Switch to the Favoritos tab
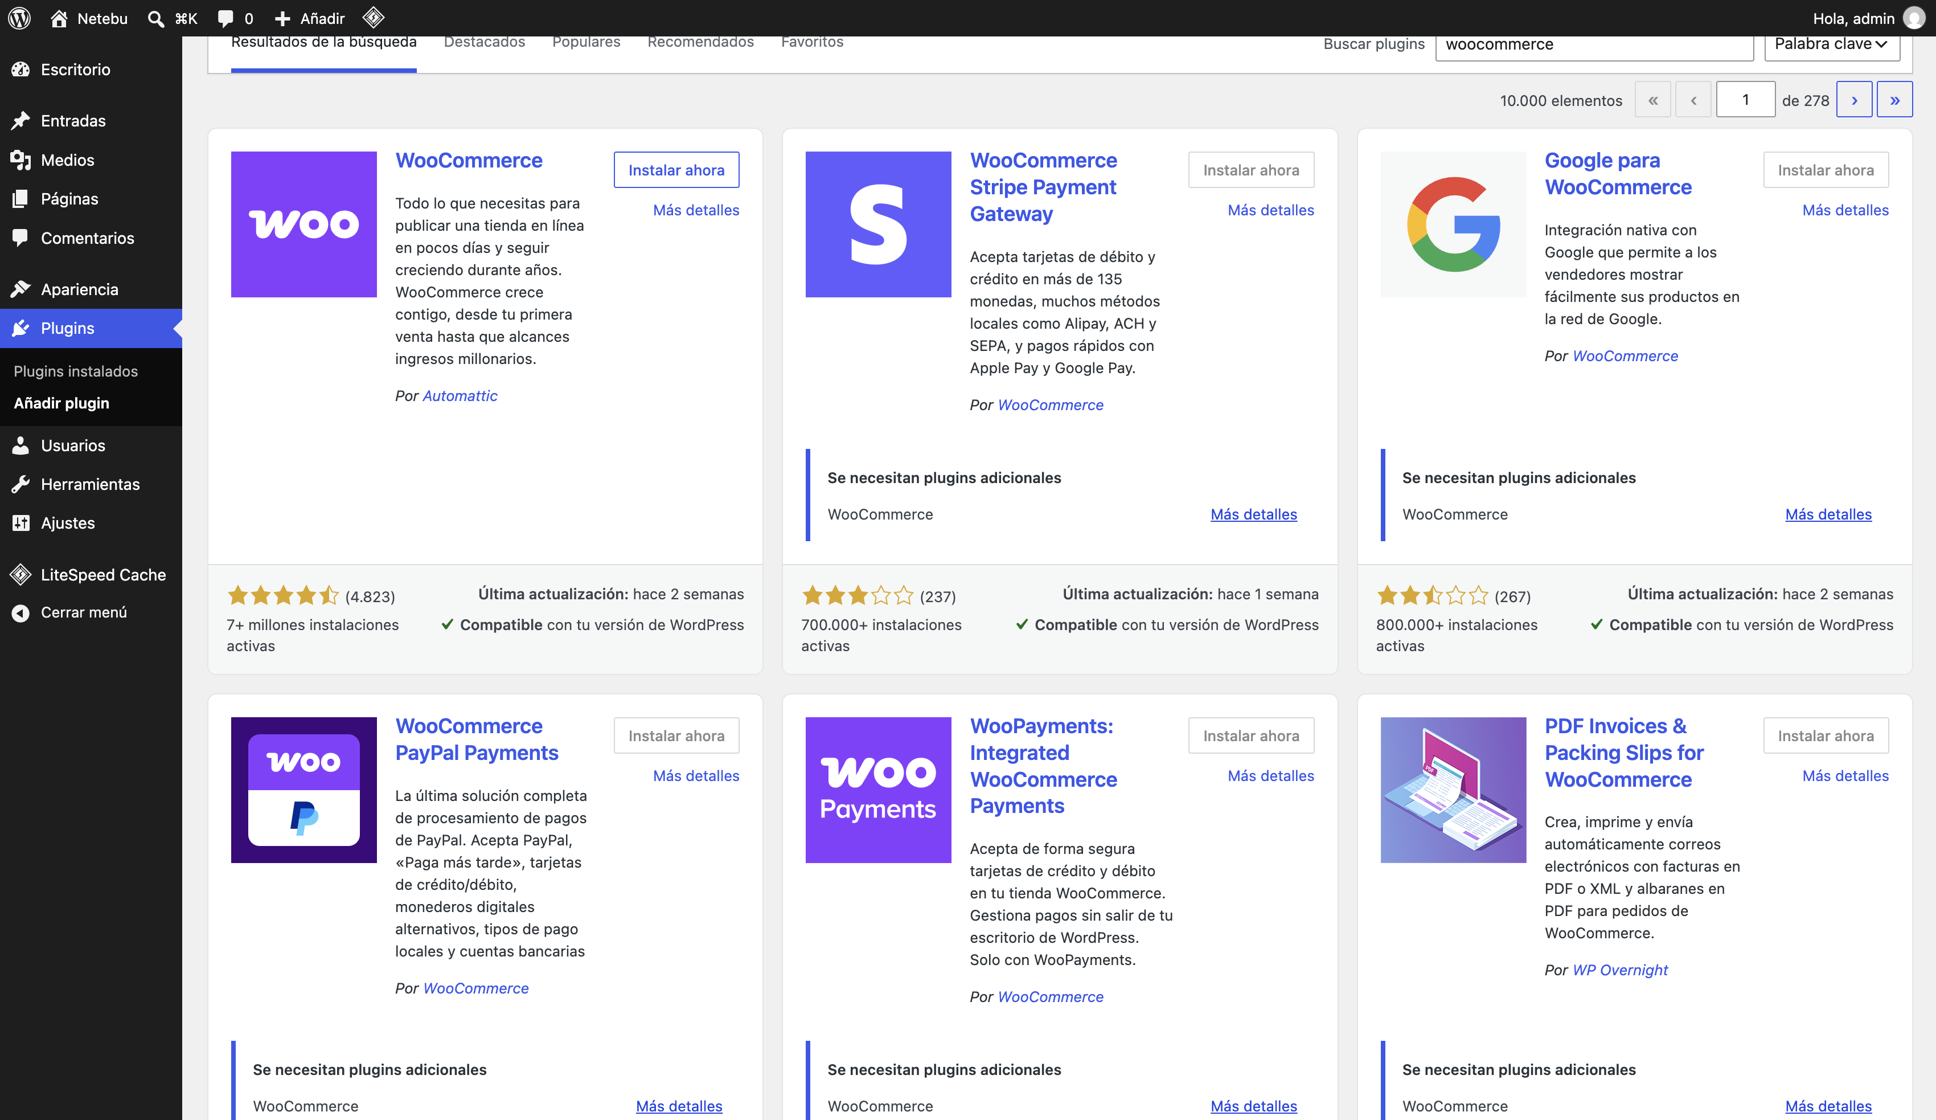The image size is (1936, 1120). pos(812,42)
